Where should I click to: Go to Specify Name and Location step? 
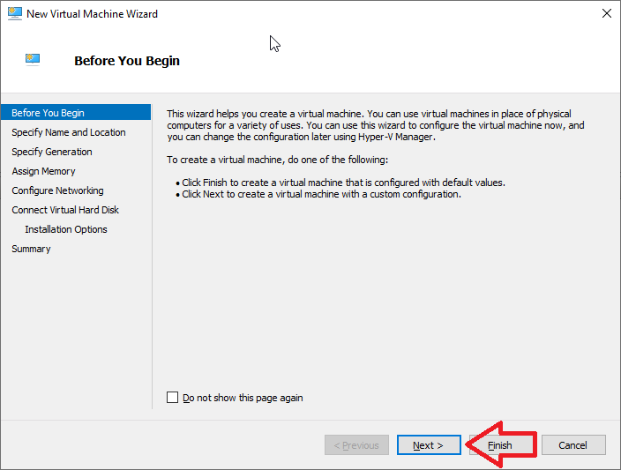point(69,132)
